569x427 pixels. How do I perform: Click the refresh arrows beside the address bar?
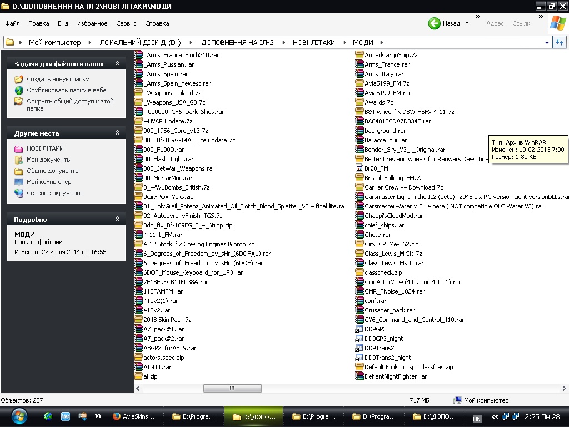(x=560, y=42)
